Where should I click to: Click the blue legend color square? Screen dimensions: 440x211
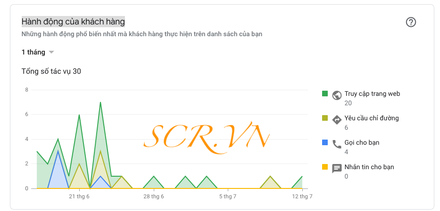click(325, 142)
